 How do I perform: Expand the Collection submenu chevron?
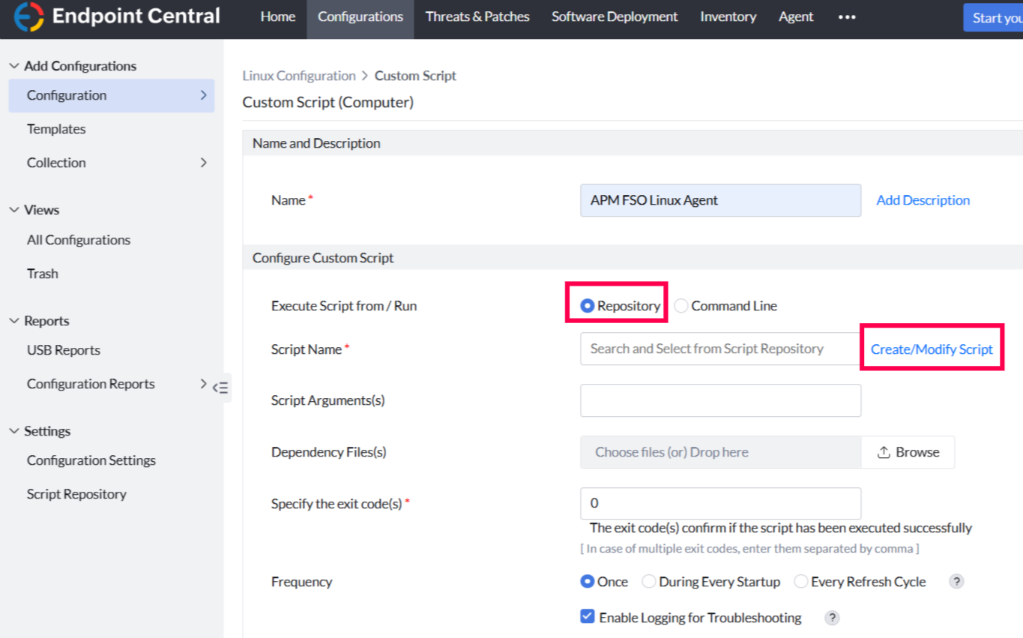point(203,163)
